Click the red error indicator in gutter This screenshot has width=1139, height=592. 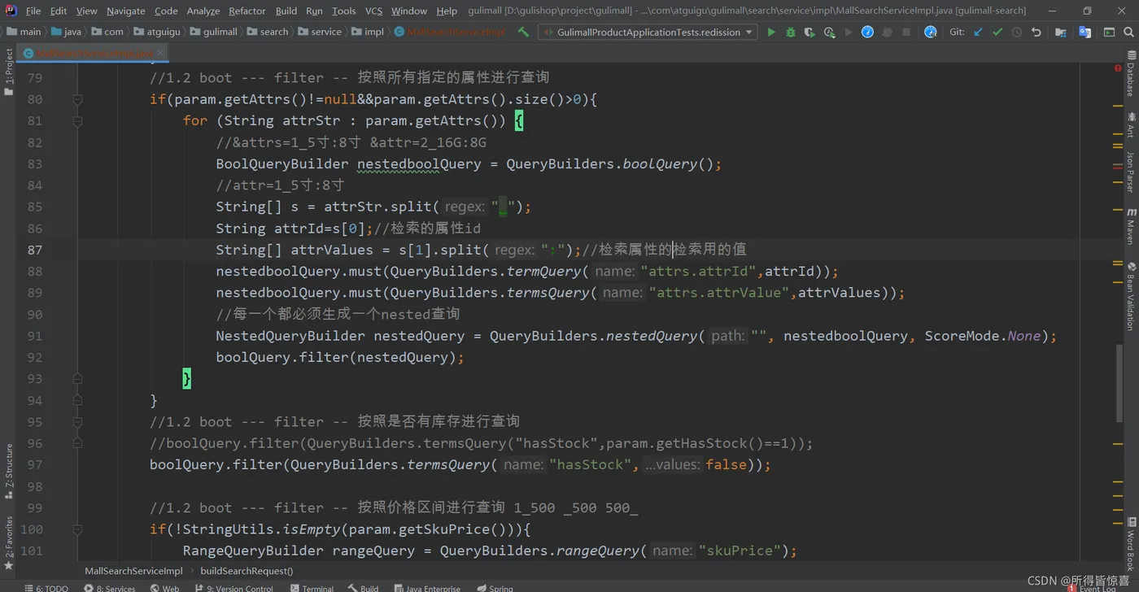point(1118,68)
